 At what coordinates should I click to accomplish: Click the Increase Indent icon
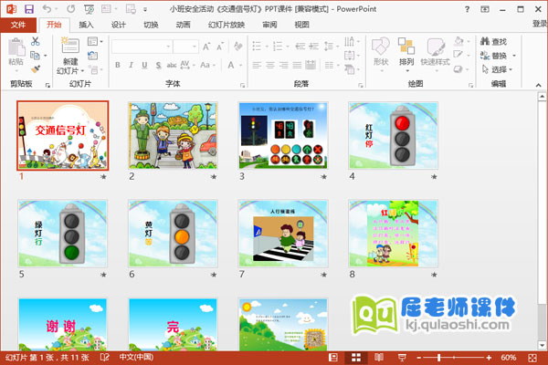pos(314,47)
